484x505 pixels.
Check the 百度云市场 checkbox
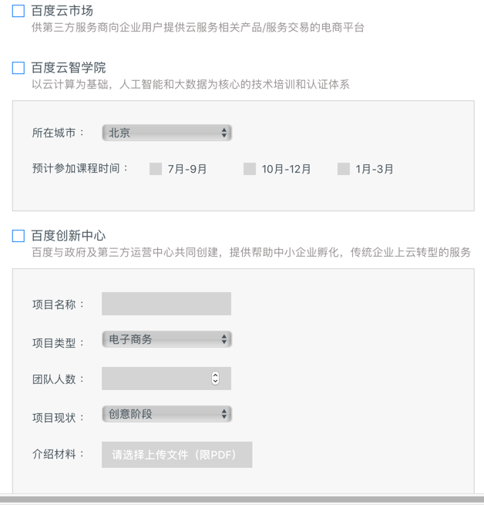18,11
